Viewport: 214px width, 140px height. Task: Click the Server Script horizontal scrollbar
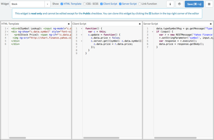coord(175,138)
